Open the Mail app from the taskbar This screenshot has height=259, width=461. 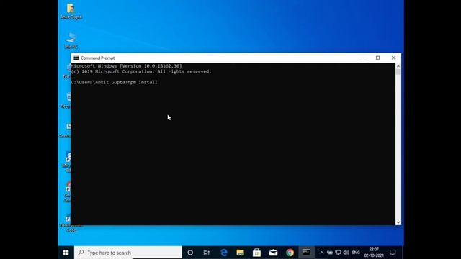click(x=273, y=253)
